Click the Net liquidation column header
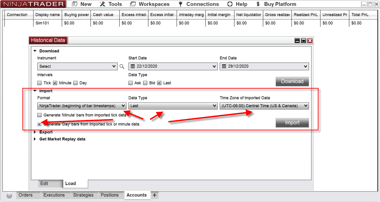Image resolution: width=380 pixels, height=202 pixels. tap(248, 15)
